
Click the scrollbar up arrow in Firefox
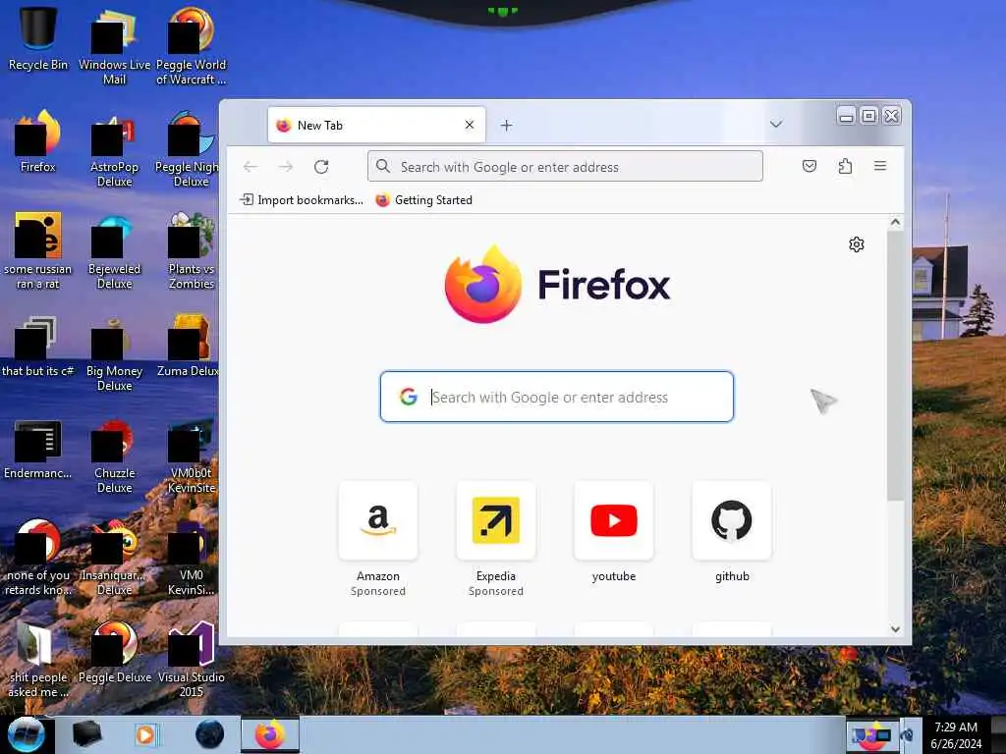(895, 223)
